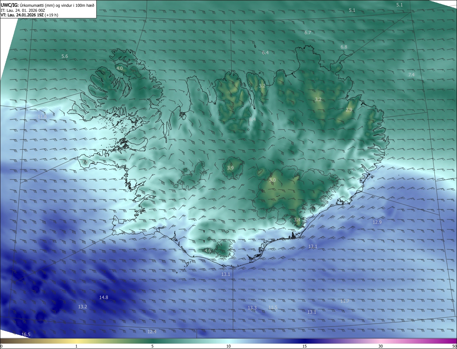
Task: Click the 1 tick label on the colorbar
Action: [76, 346]
